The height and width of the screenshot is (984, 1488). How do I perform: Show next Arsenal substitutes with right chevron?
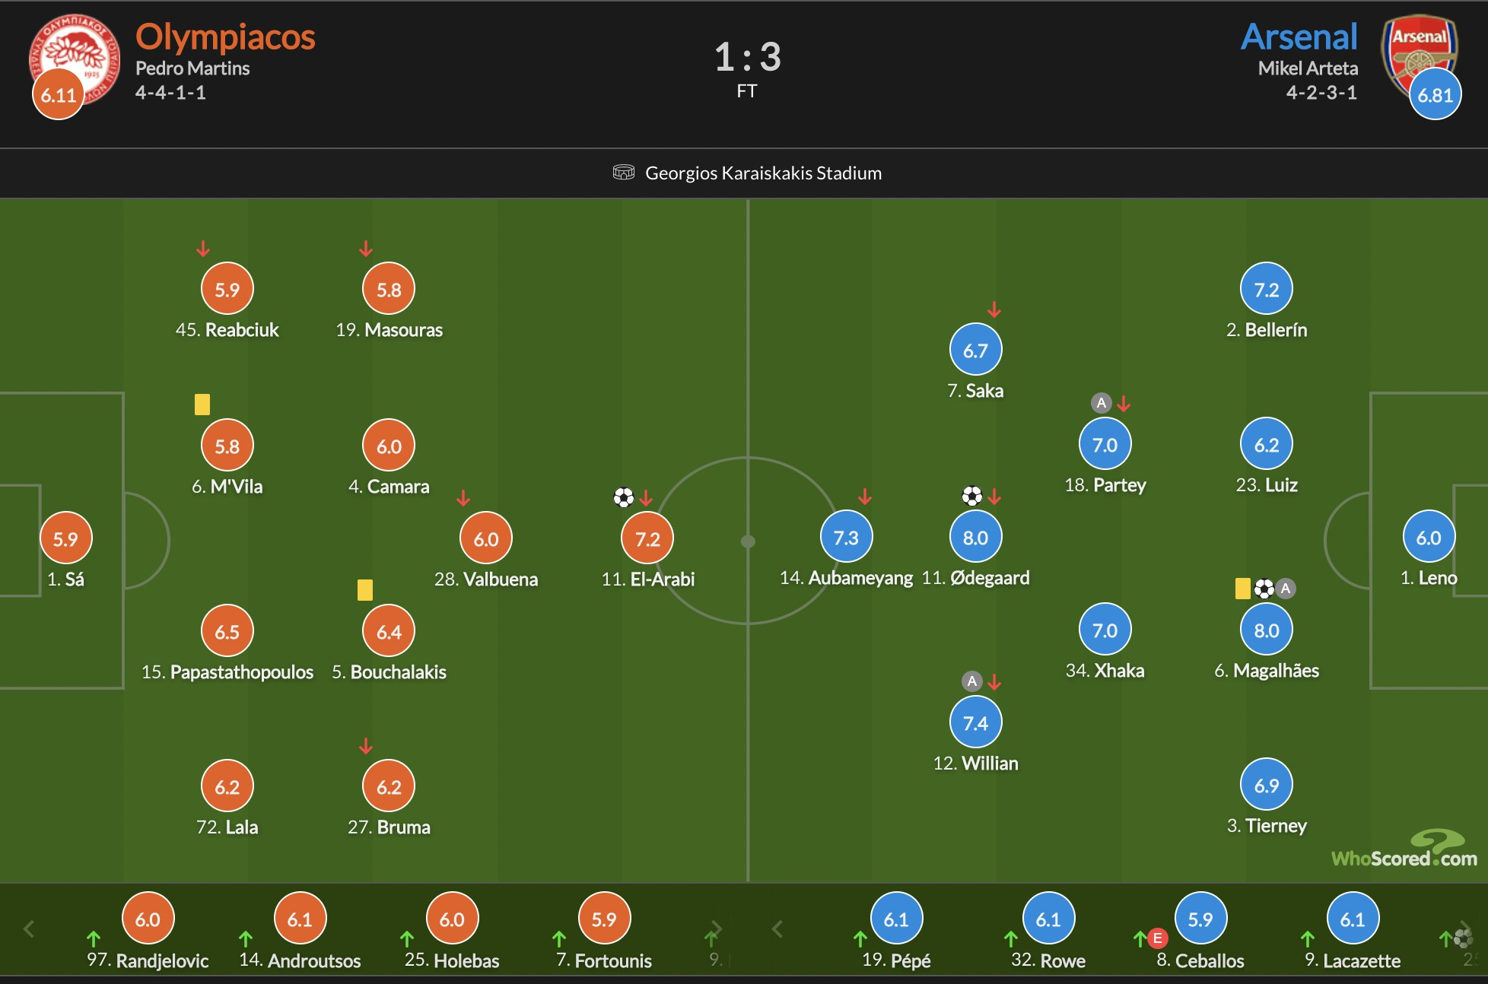point(1465,928)
